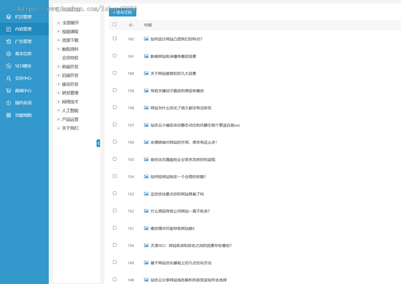Click image icon of article 149

tap(146, 262)
